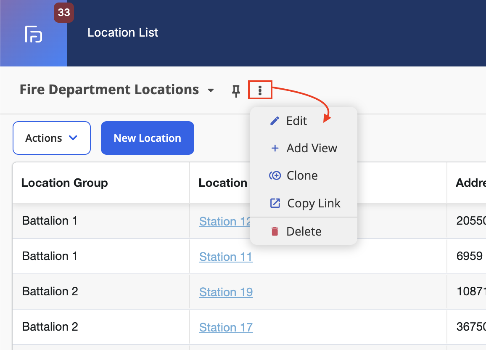Click the Location Group column header
This screenshot has width=486, height=350.
click(x=64, y=183)
